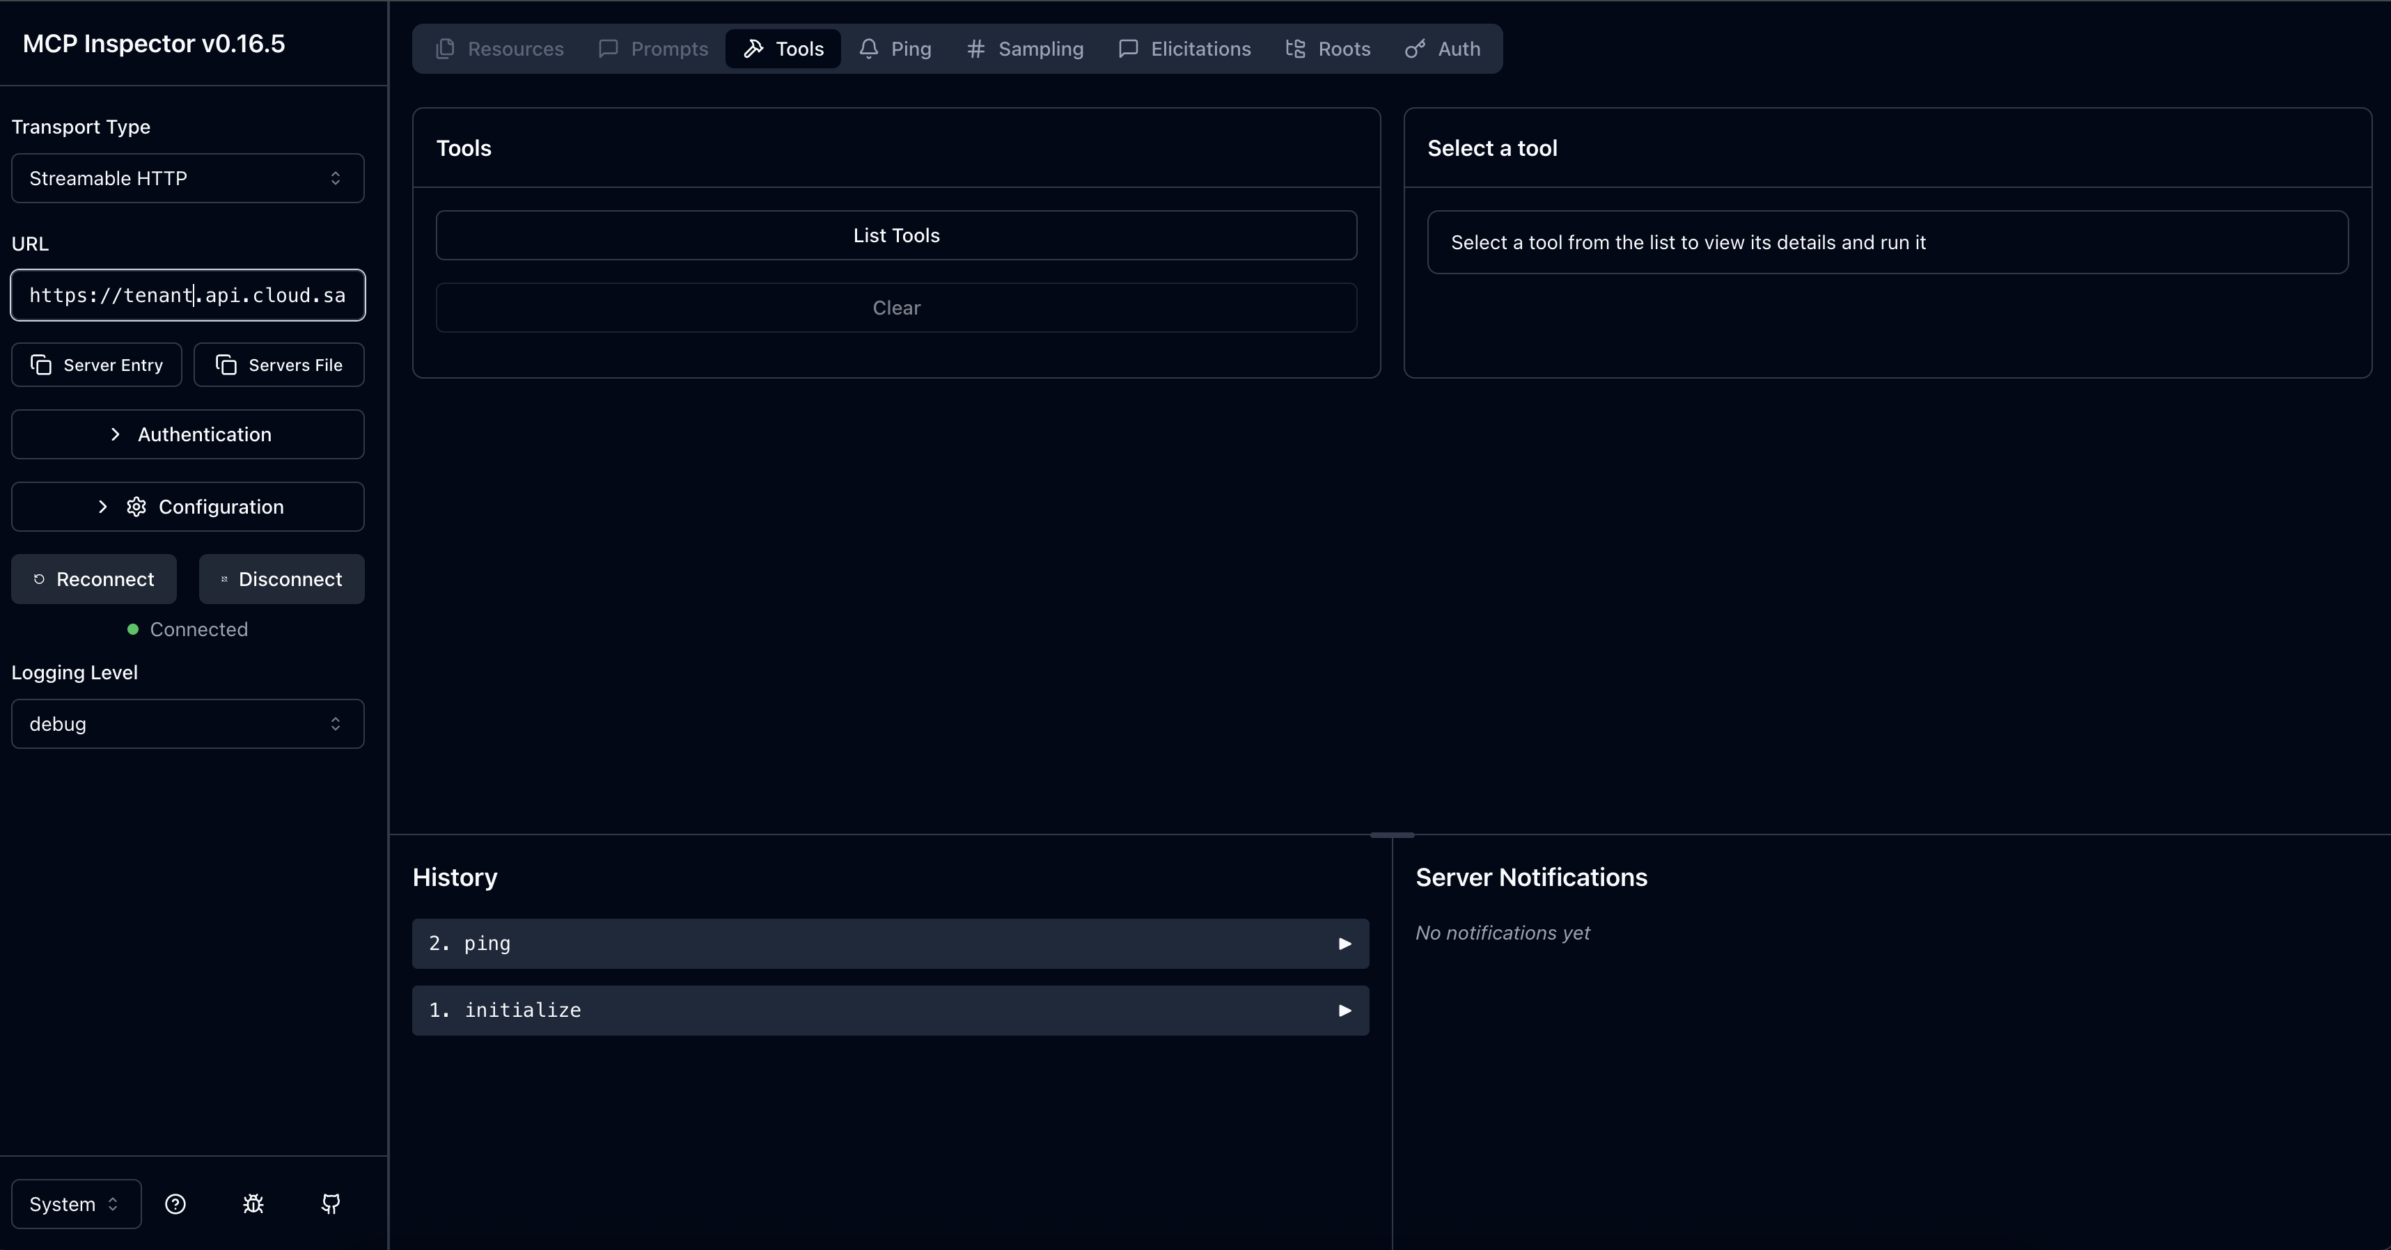Open the GitHub repository icon
The height and width of the screenshot is (1250, 2391).
pyautogui.click(x=331, y=1203)
